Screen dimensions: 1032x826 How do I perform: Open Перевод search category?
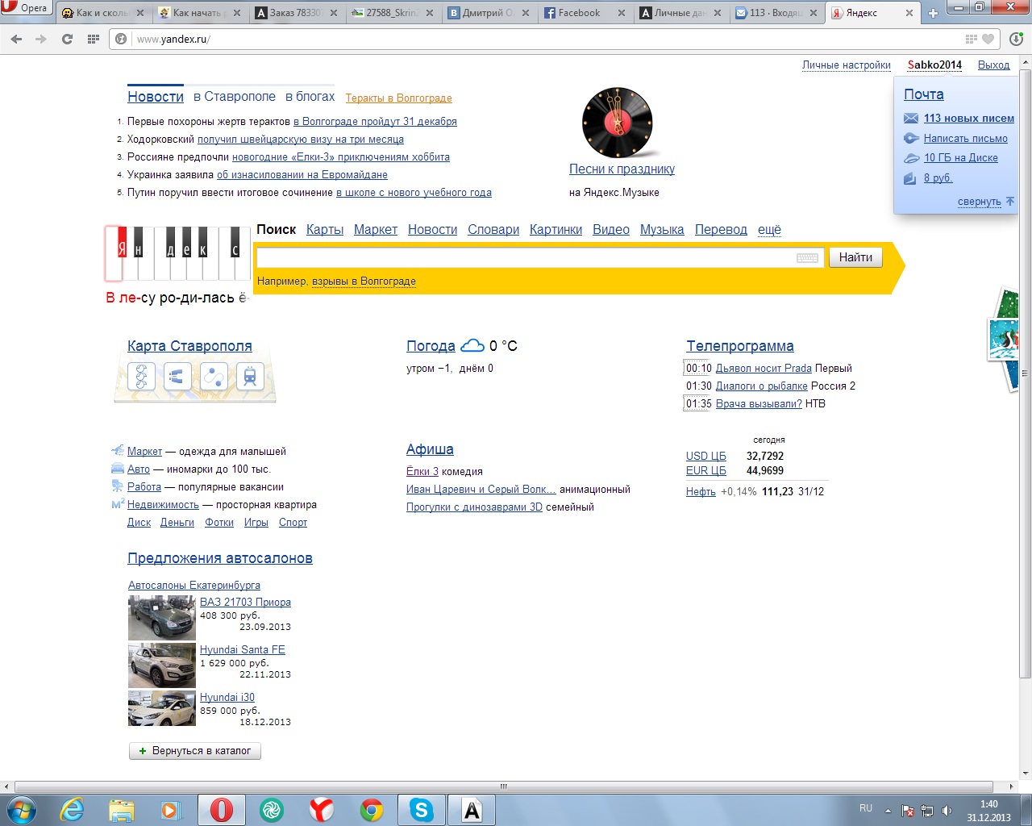tap(721, 230)
